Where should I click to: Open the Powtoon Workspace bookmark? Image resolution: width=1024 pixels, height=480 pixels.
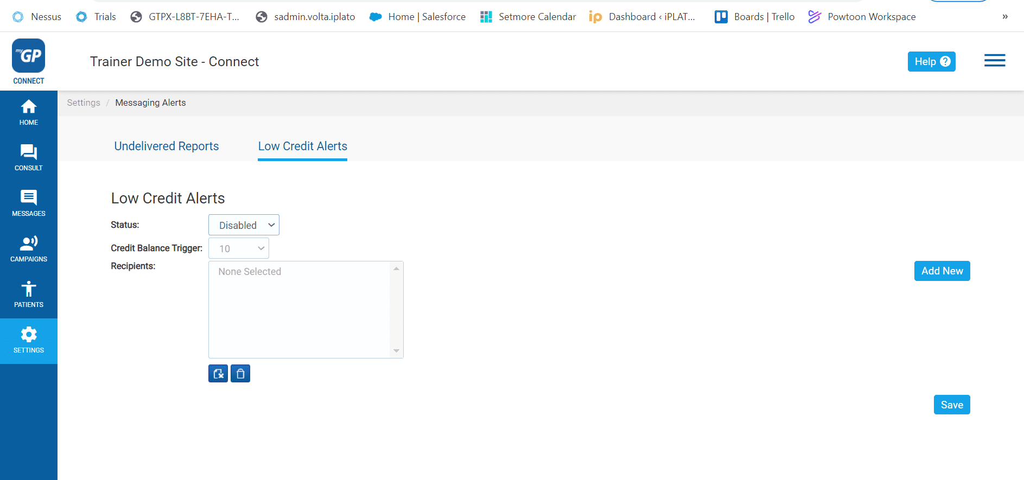point(862,17)
